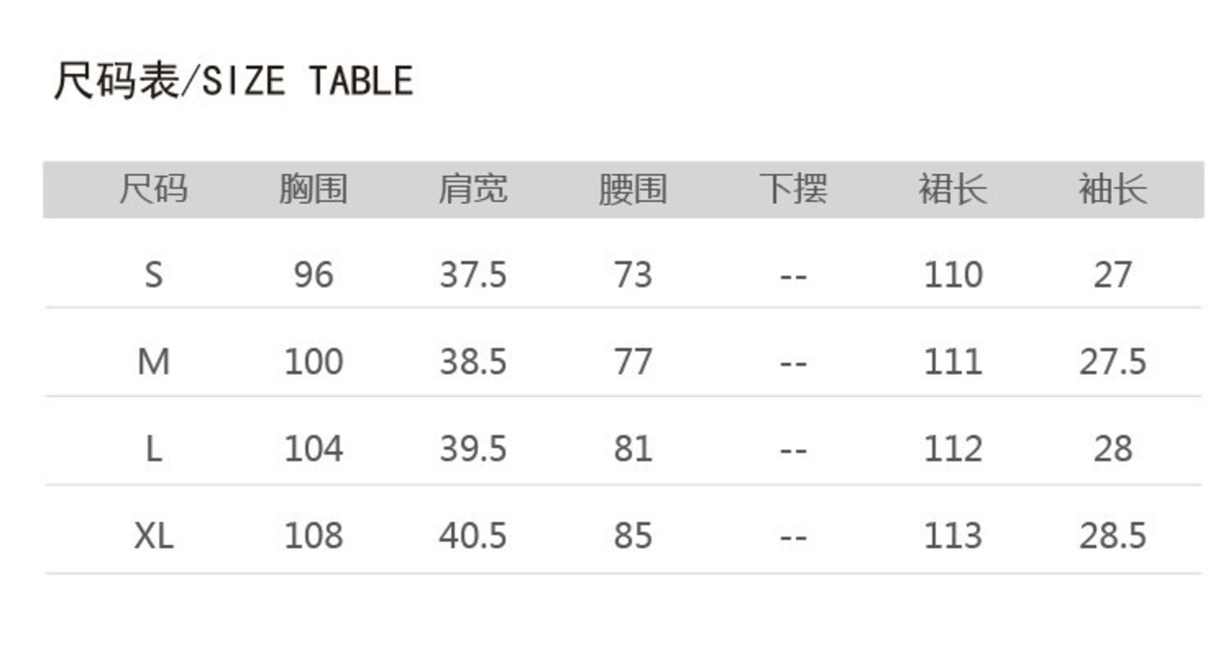Click the 裙长 column header

pos(952,189)
